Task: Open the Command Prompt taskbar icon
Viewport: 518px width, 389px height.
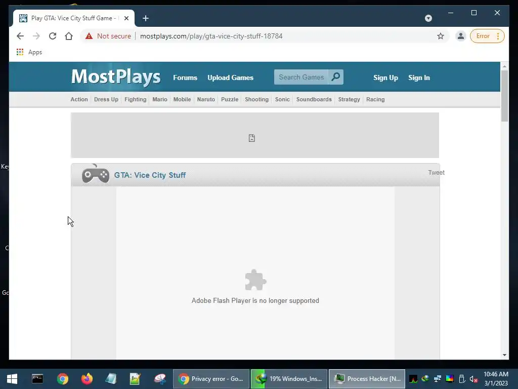Action: coord(37,379)
